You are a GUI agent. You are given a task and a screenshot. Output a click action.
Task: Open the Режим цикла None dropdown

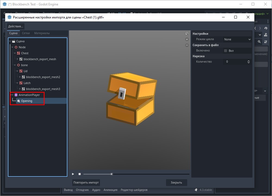(237, 39)
